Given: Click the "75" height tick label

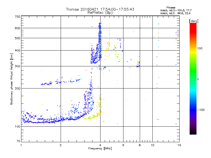Looking at the screenshot, I should pyautogui.click(x=18, y=141).
